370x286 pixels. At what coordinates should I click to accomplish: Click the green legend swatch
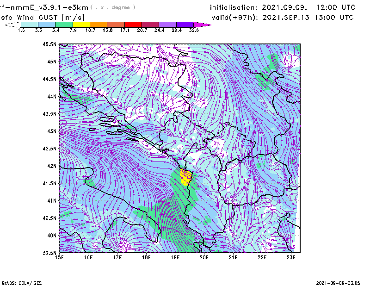click(x=64, y=25)
